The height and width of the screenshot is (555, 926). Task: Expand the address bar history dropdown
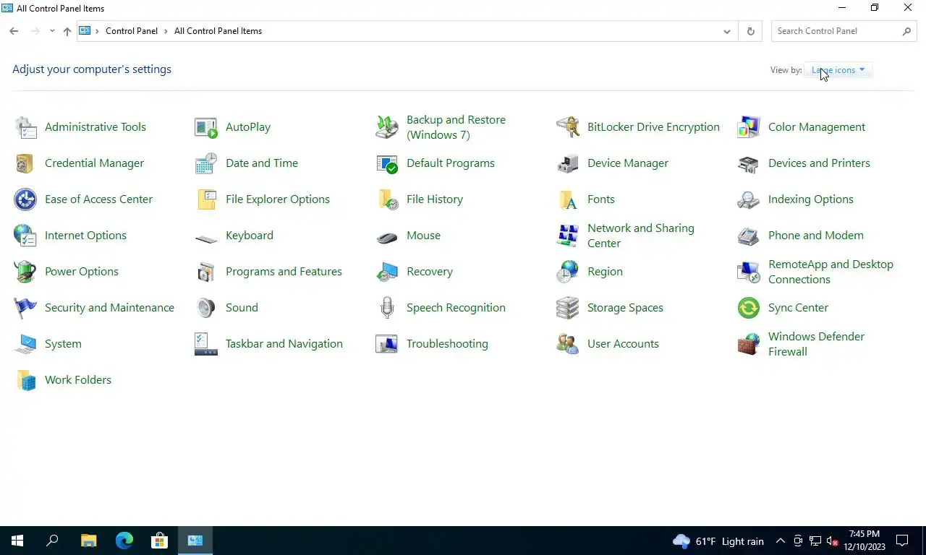click(727, 31)
